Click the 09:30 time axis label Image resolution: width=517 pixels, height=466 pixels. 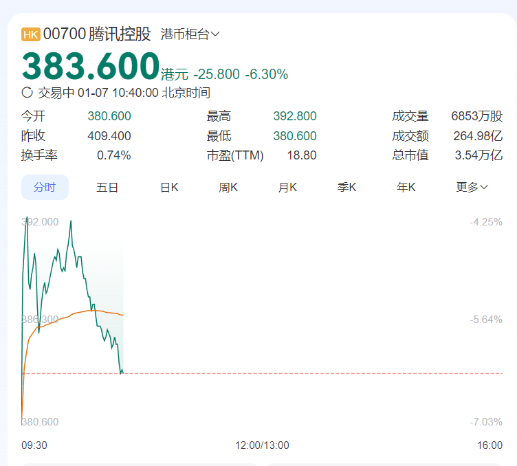pyautogui.click(x=34, y=445)
